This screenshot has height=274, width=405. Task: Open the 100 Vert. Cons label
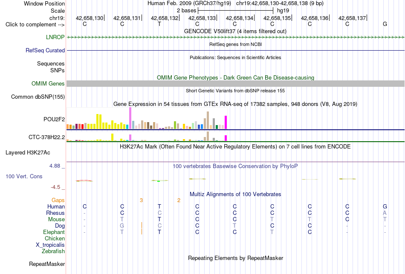click(x=24, y=176)
